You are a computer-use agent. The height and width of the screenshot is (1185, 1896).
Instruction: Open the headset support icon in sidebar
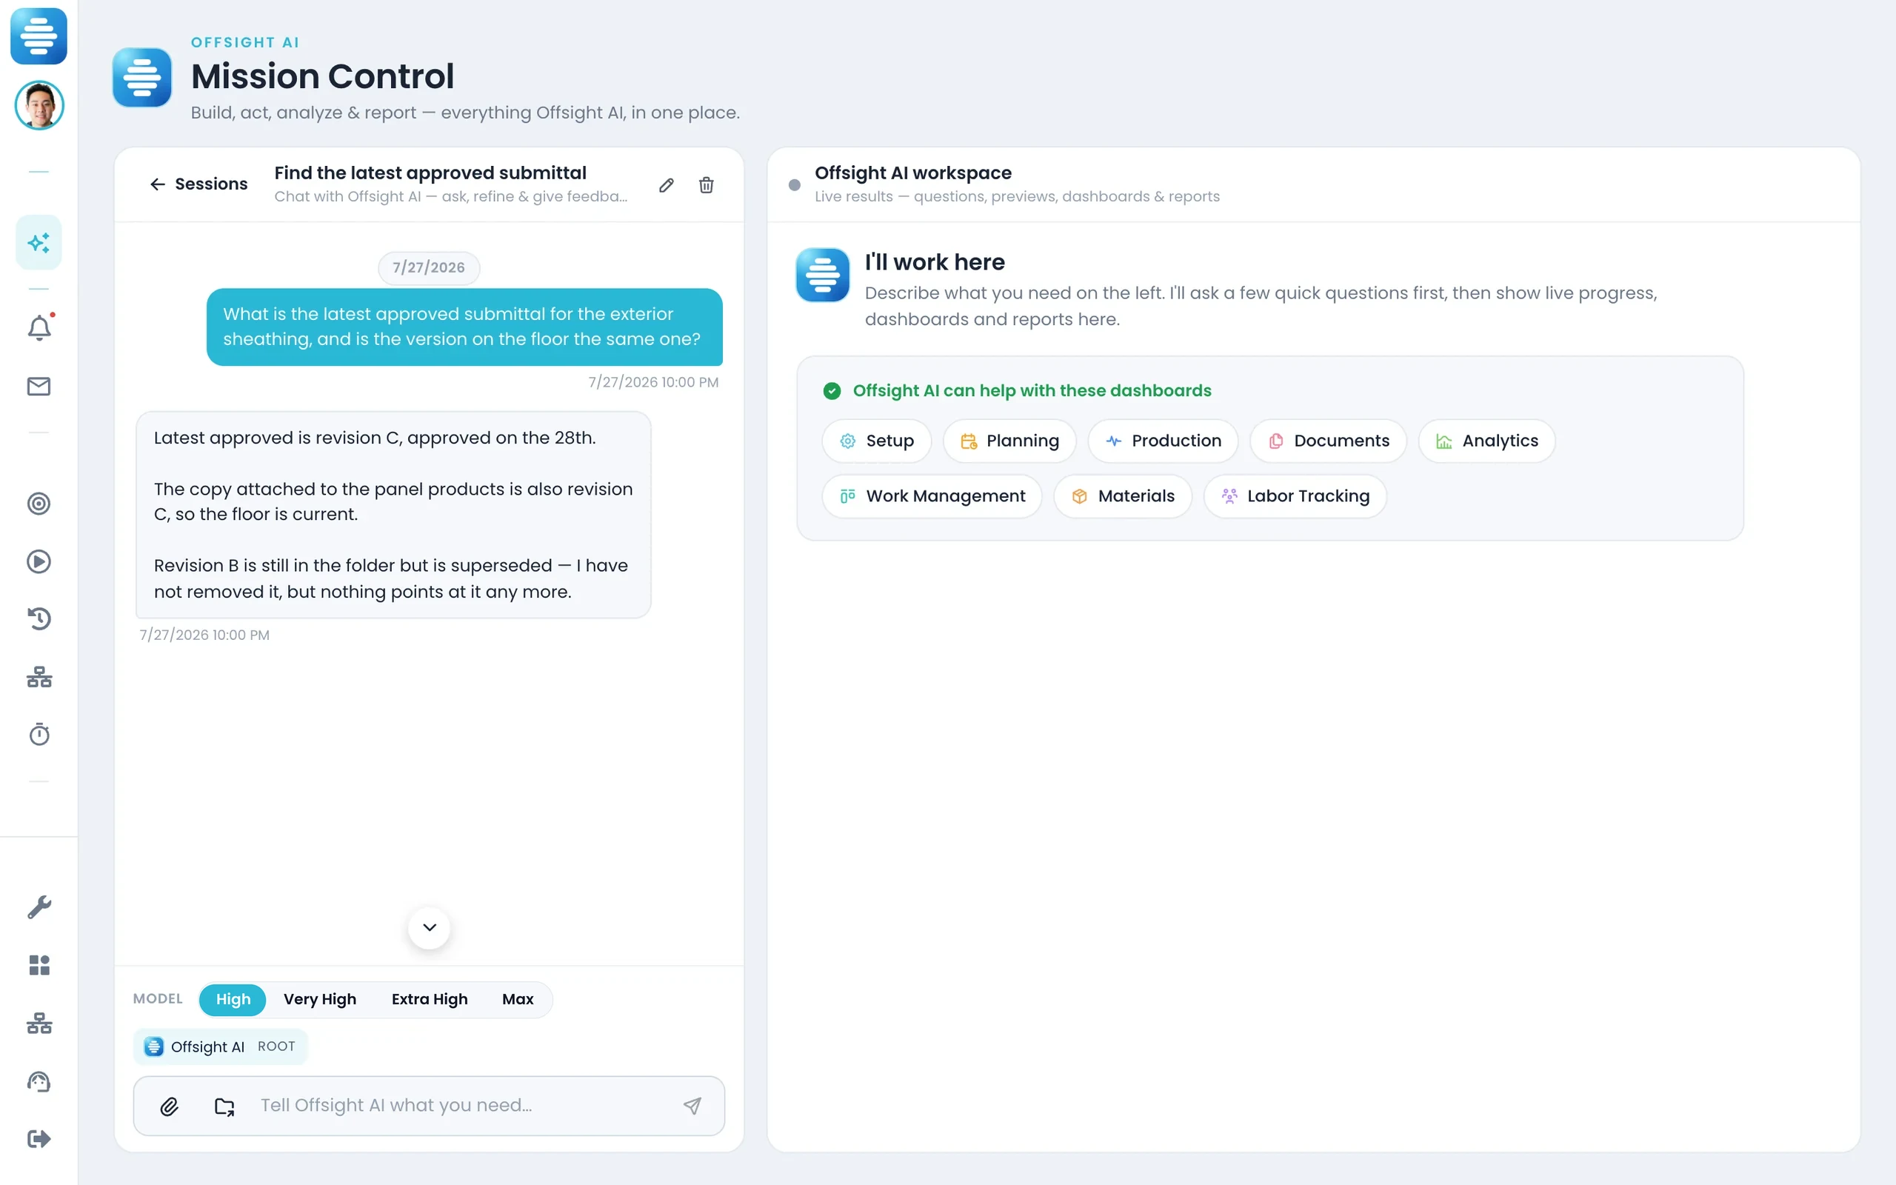click(39, 1081)
